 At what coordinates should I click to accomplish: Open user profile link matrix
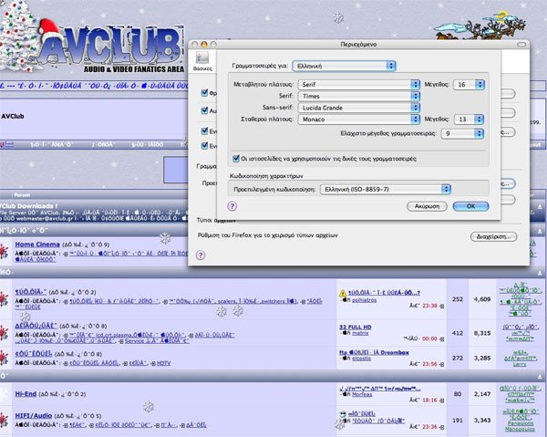point(360,333)
